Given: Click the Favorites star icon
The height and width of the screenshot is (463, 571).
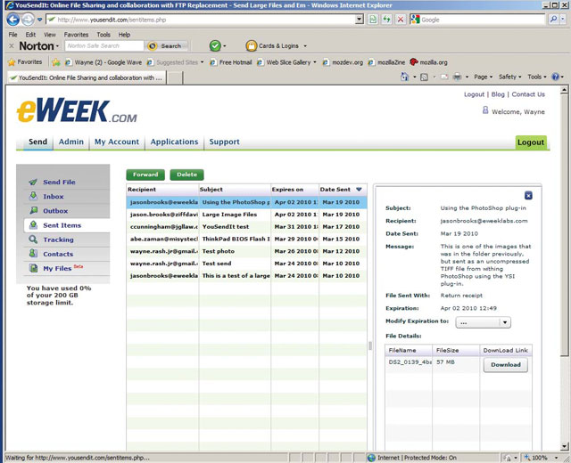Looking at the screenshot, I should click(12, 62).
